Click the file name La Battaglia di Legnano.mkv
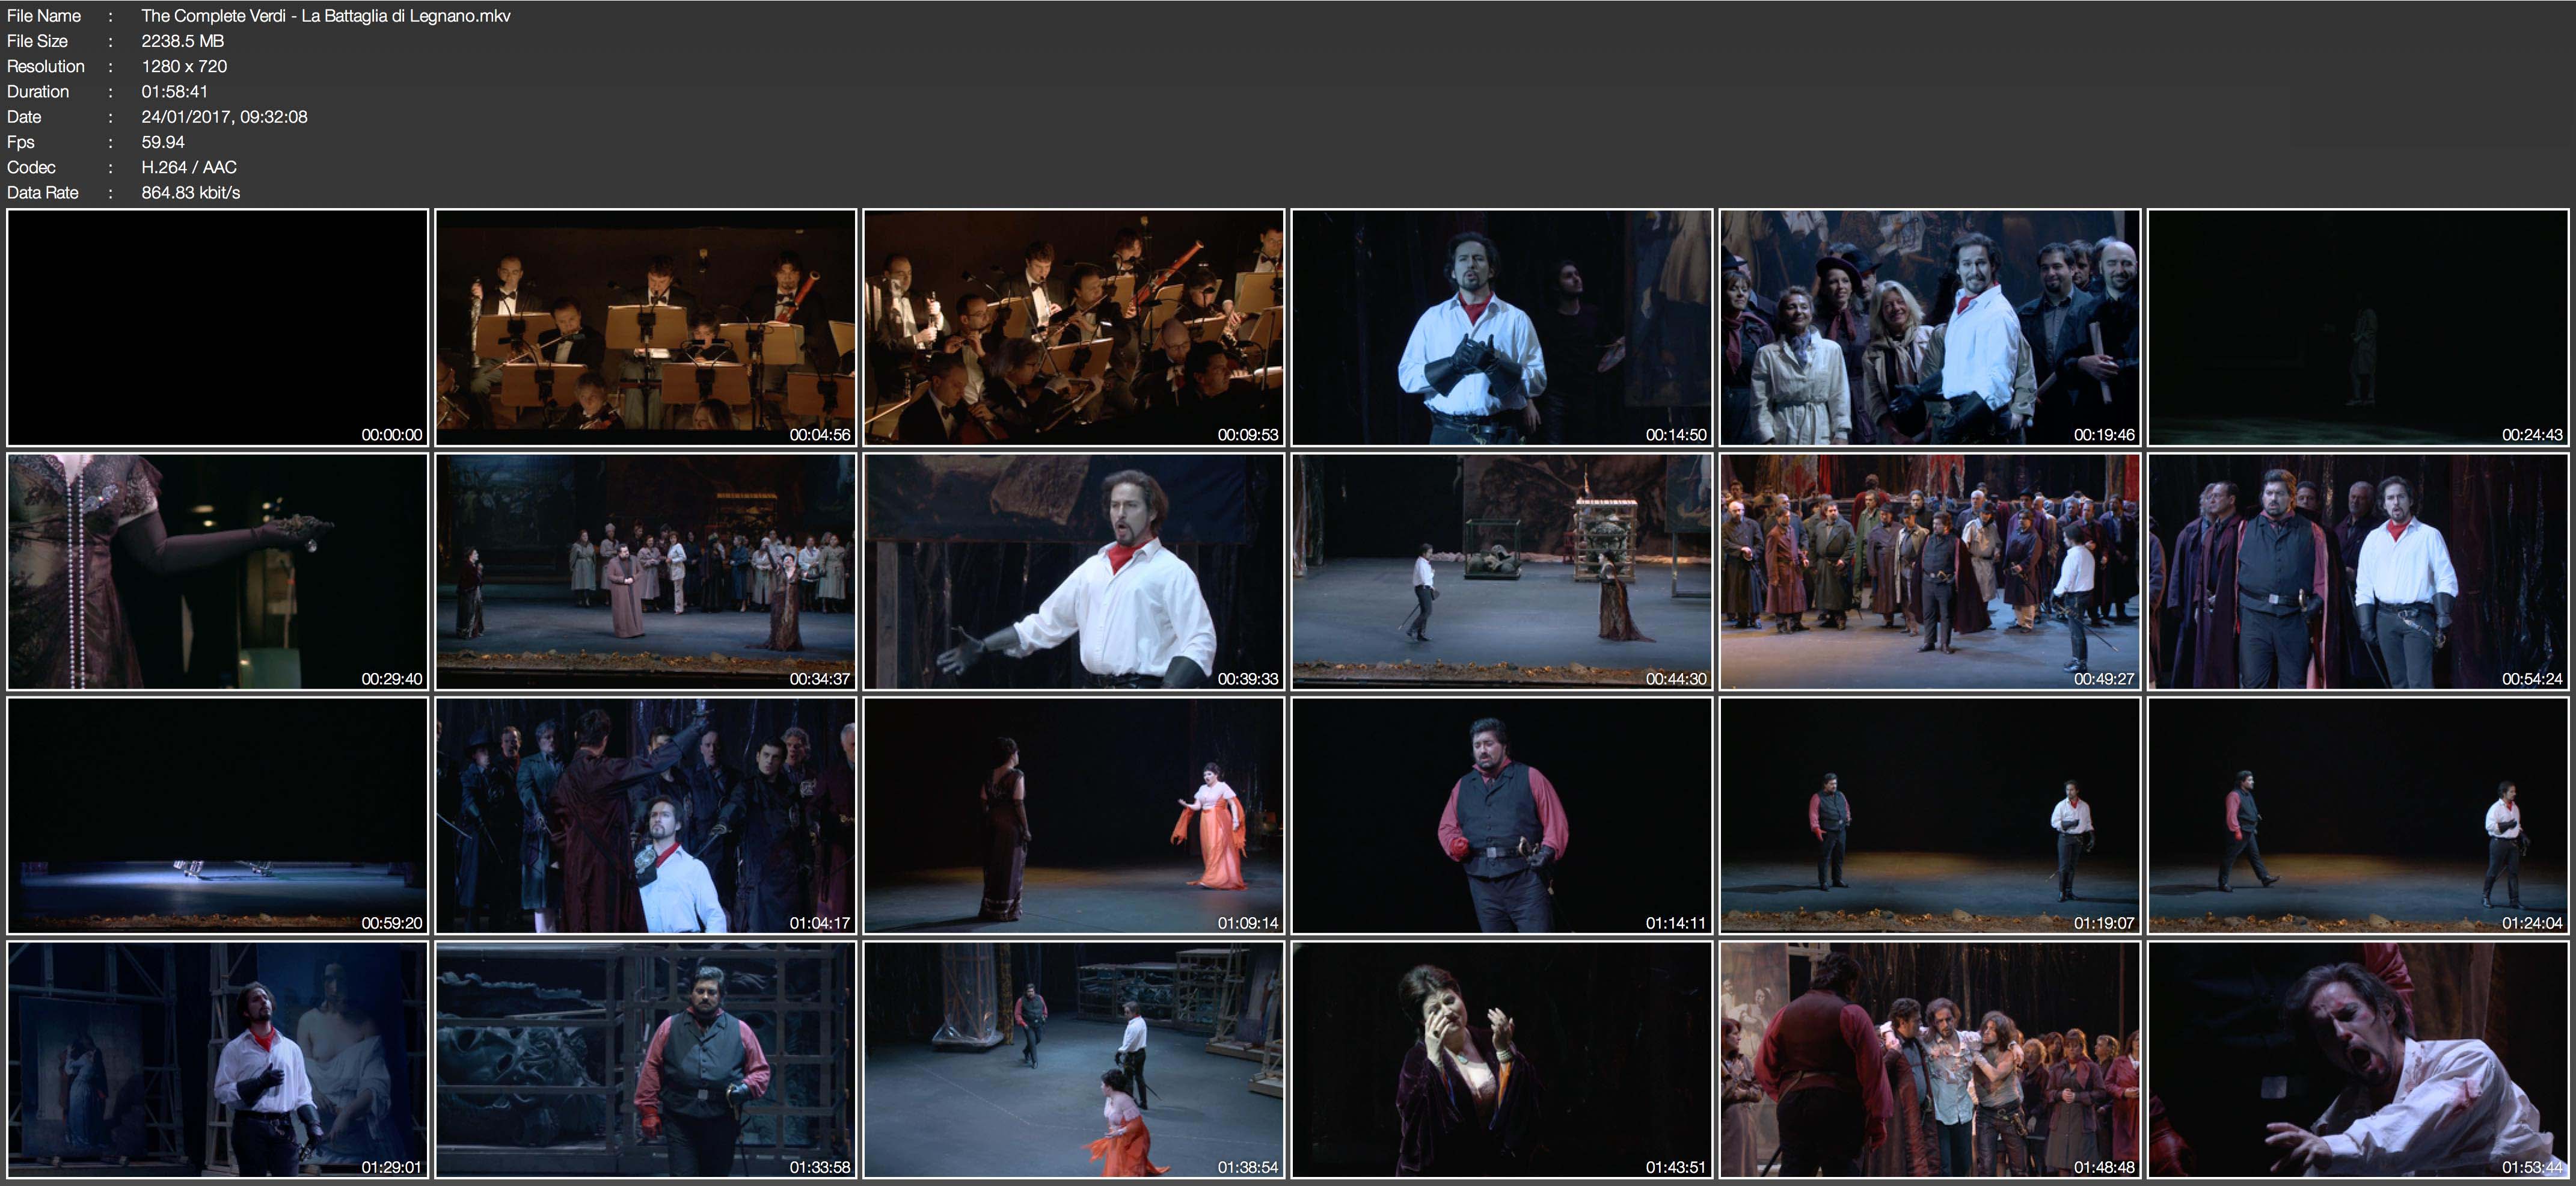This screenshot has height=1186, width=2576. tap(325, 16)
